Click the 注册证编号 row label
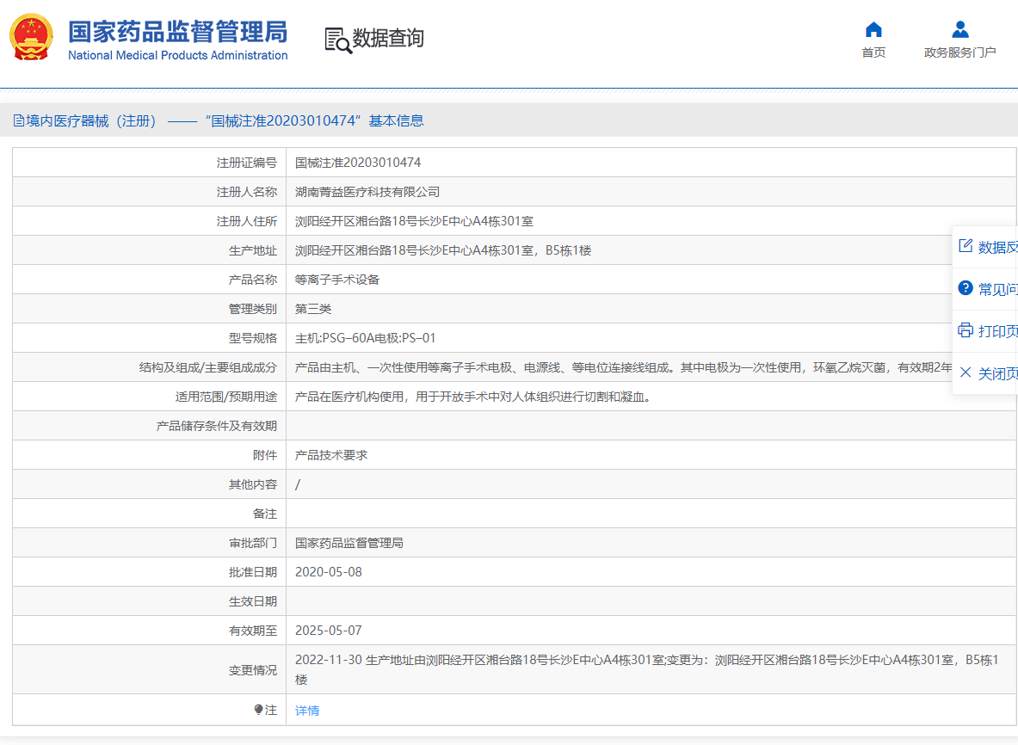1018x745 pixels. click(247, 163)
